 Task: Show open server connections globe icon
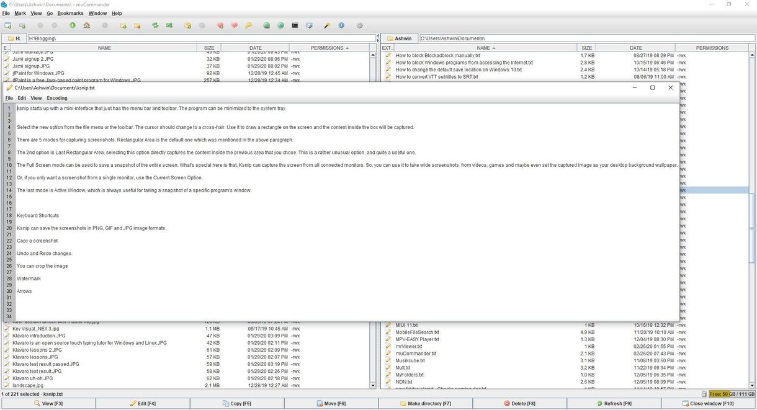click(x=280, y=25)
